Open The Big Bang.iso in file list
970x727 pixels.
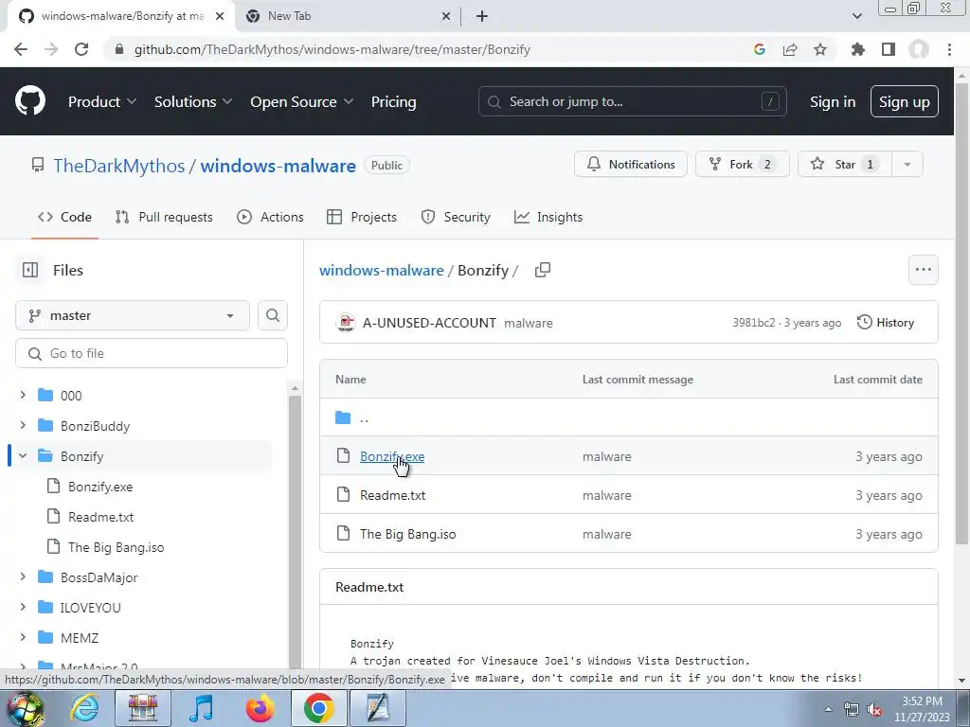(x=407, y=534)
